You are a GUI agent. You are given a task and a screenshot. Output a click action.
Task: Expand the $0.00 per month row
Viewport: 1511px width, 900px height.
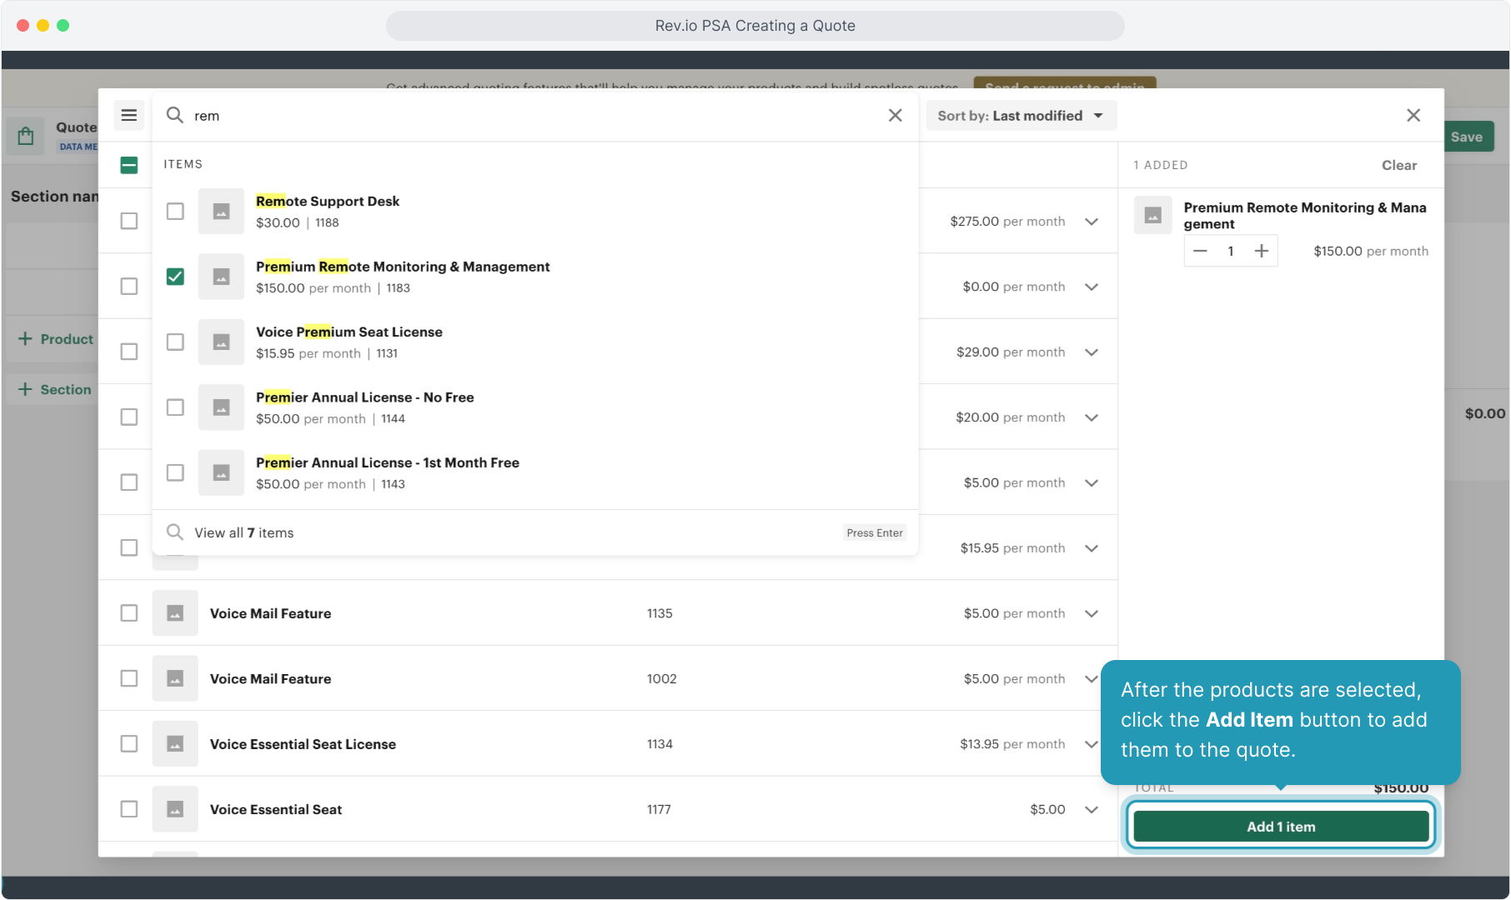(1092, 287)
